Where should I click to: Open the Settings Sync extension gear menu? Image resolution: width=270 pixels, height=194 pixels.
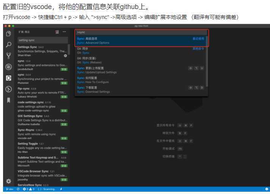(66, 56)
